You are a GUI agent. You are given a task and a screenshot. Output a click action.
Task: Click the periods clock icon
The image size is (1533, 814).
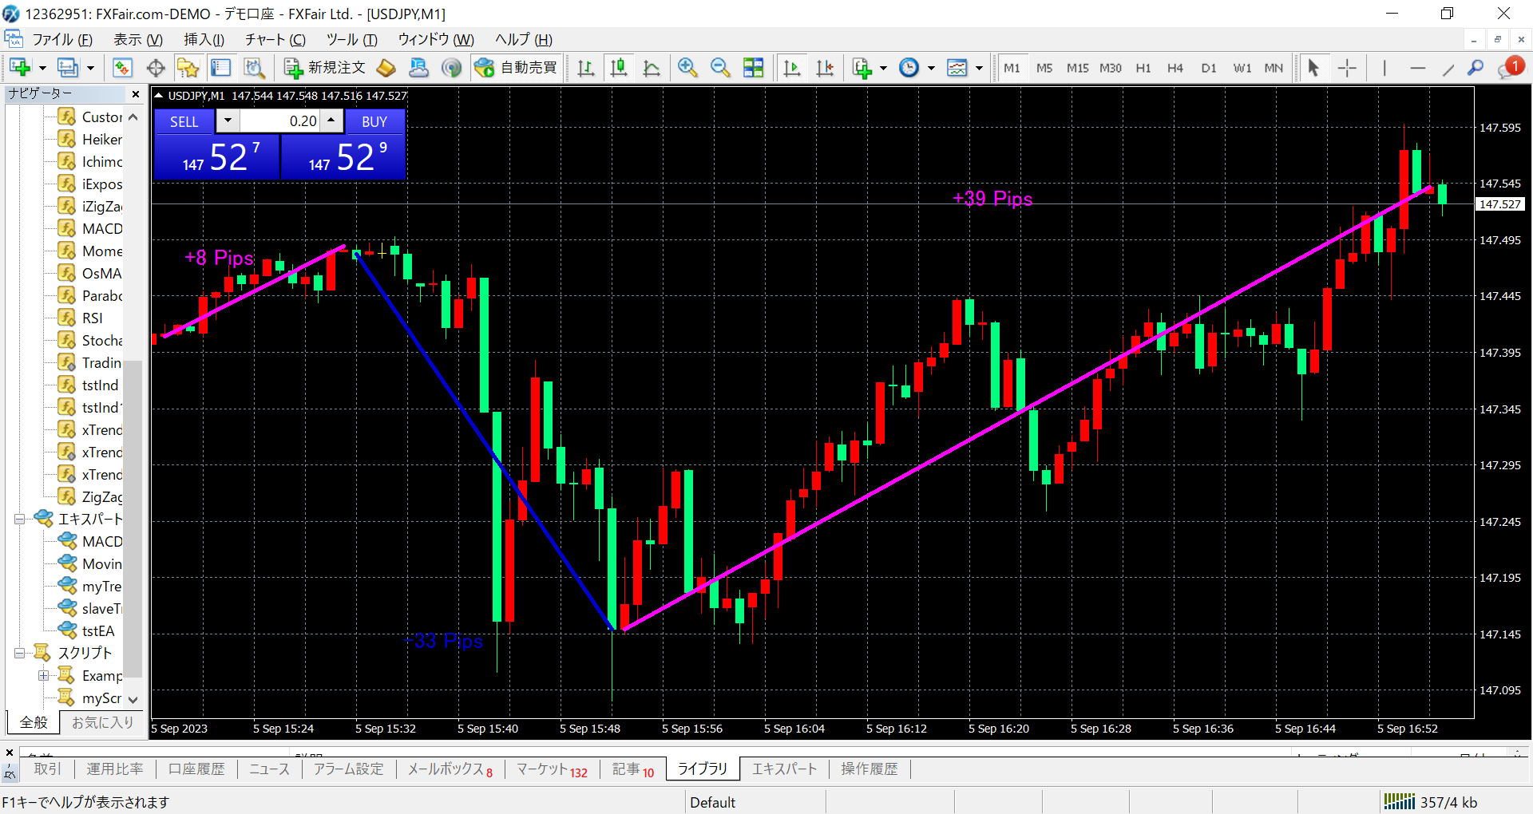(909, 68)
